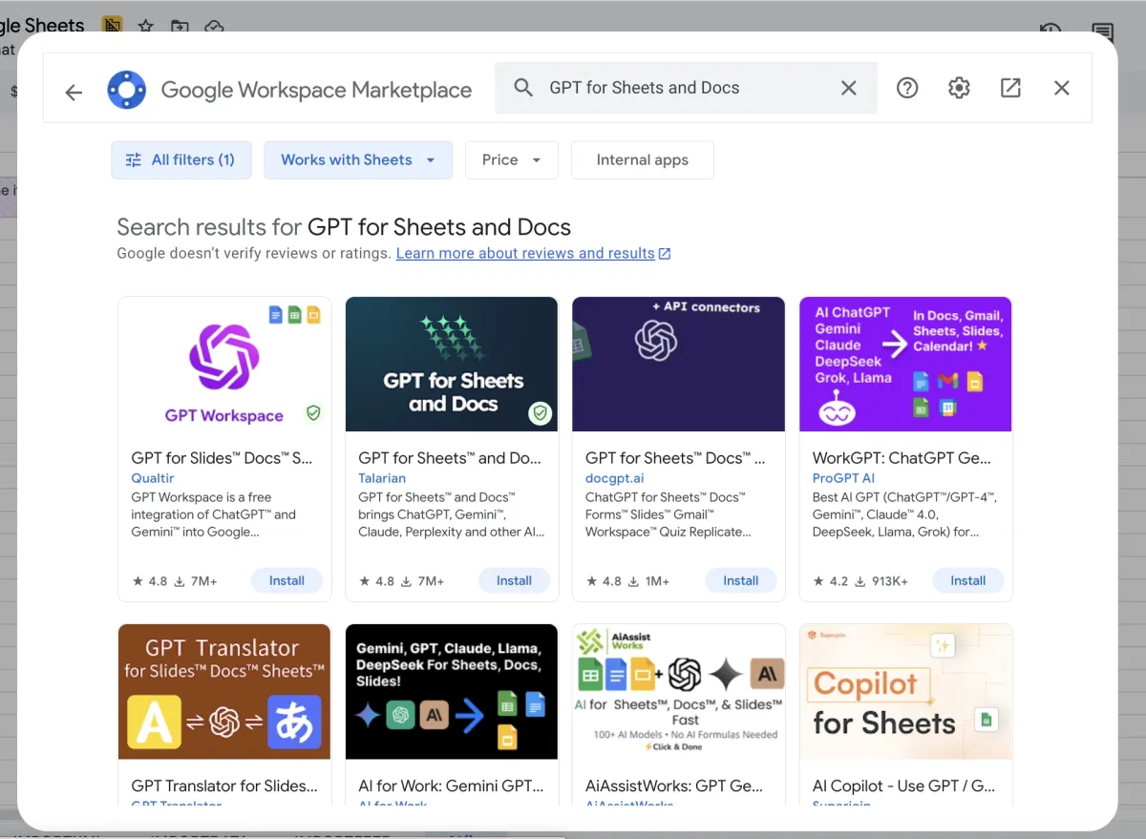Open the AI for Work black thumbnail

click(x=452, y=692)
